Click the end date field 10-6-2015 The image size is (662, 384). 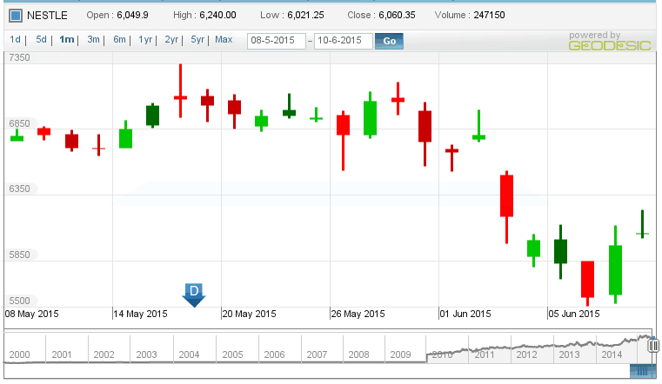[344, 41]
